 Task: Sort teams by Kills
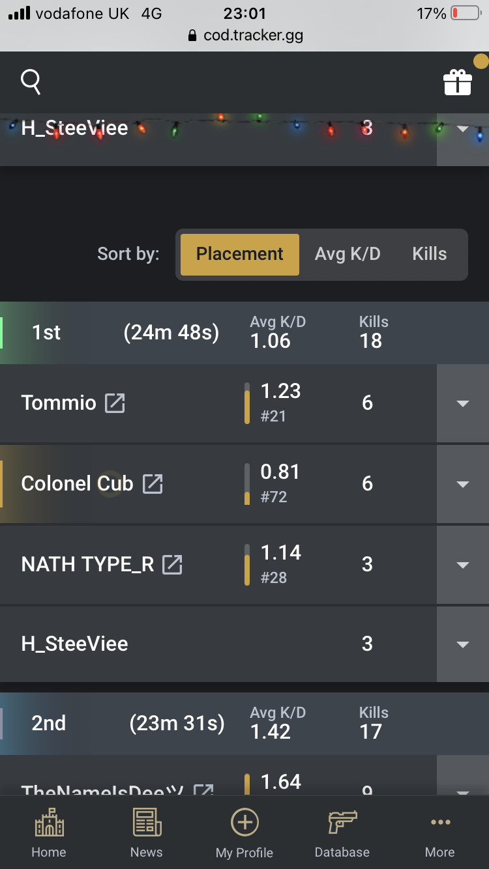tap(430, 254)
